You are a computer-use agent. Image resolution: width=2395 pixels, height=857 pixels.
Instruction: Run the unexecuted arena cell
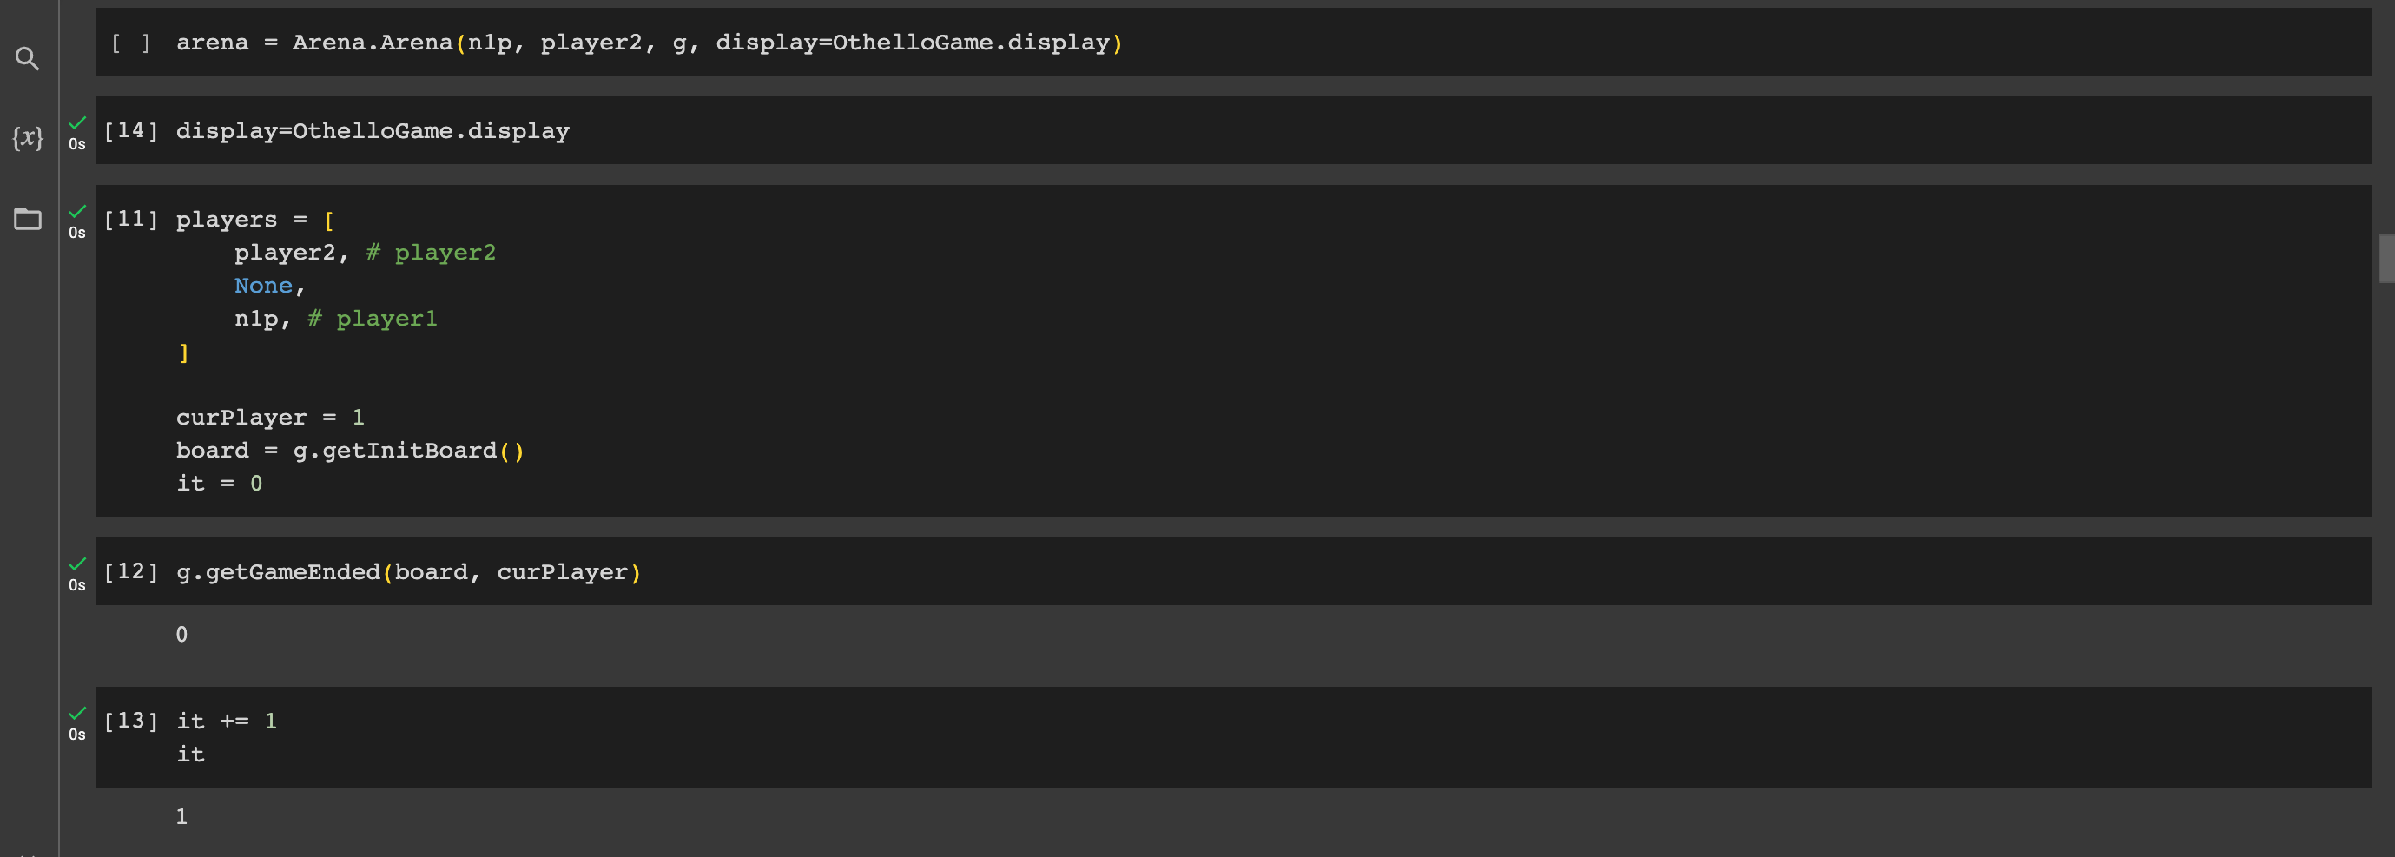coord(131,43)
